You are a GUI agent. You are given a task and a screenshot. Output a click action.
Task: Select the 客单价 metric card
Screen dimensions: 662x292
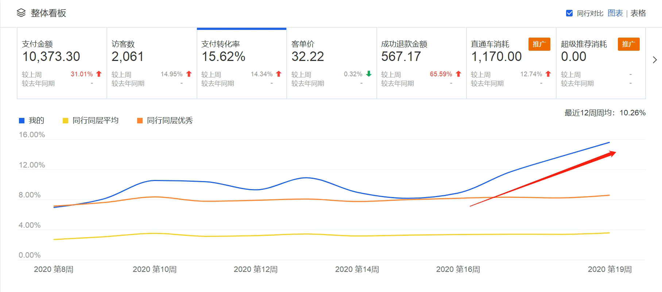click(x=332, y=63)
